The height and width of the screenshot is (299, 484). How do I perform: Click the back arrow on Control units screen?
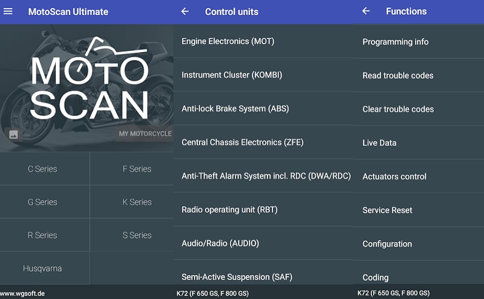coord(185,11)
